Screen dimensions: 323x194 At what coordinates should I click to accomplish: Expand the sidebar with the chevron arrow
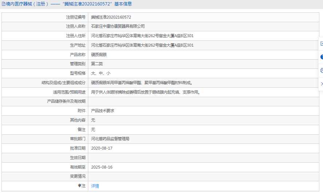coord(321,84)
